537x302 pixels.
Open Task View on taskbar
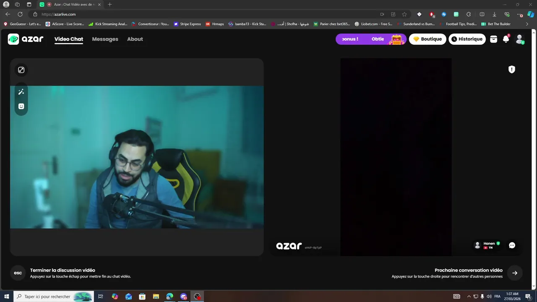(101, 297)
